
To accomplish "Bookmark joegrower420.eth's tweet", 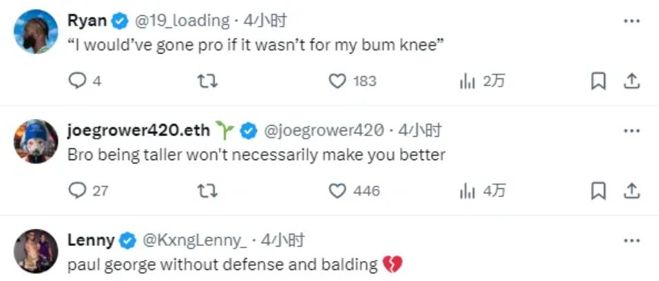I will pos(598,190).
